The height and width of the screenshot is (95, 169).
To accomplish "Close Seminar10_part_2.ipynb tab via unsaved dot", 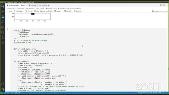I will point(48,5).
